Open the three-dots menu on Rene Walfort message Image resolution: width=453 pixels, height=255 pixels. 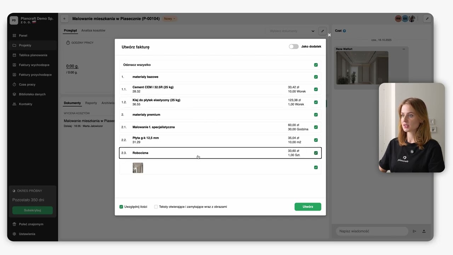(403, 49)
